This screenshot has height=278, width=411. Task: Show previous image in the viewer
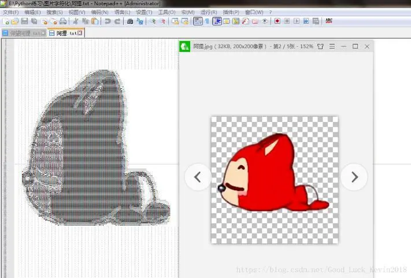[x=198, y=177]
